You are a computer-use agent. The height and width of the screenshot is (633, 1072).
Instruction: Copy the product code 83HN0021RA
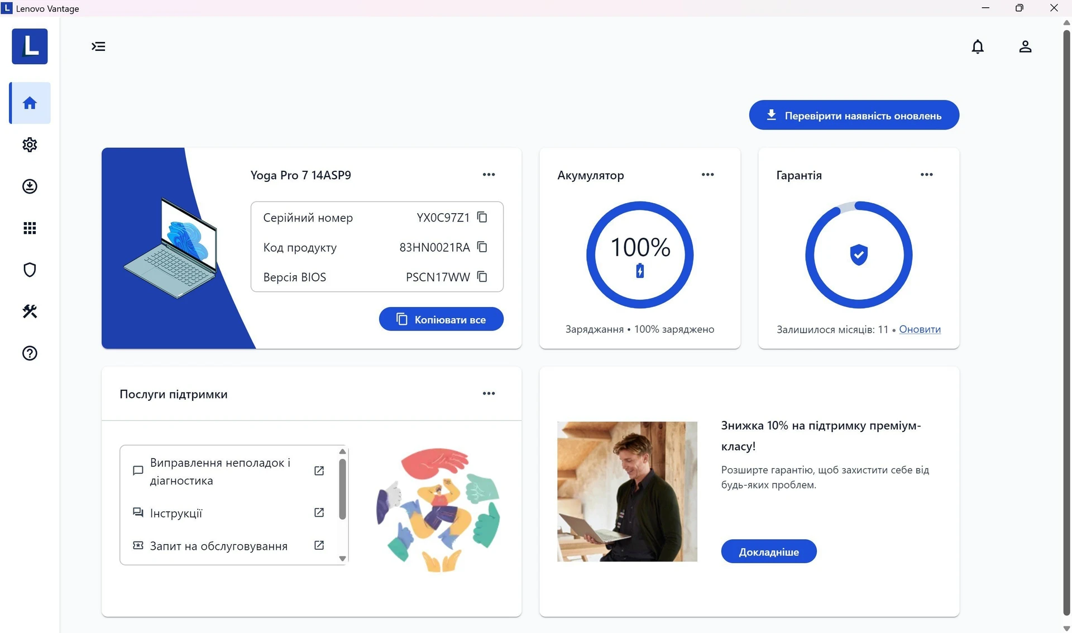(x=482, y=247)
